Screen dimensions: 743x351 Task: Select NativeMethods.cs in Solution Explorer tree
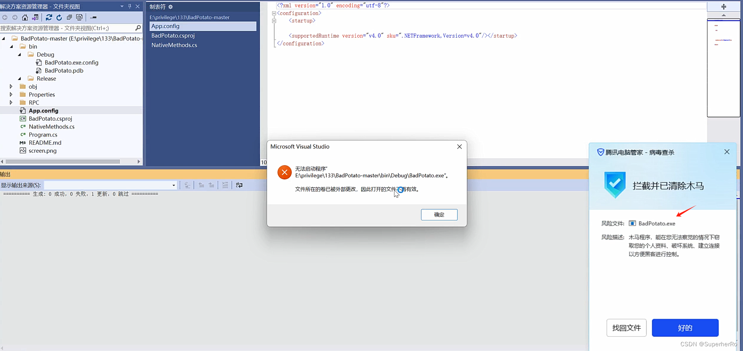point(51,127)
